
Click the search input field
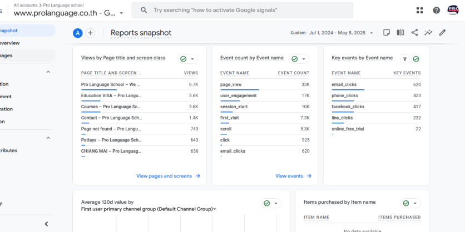[x=243, y=11]
